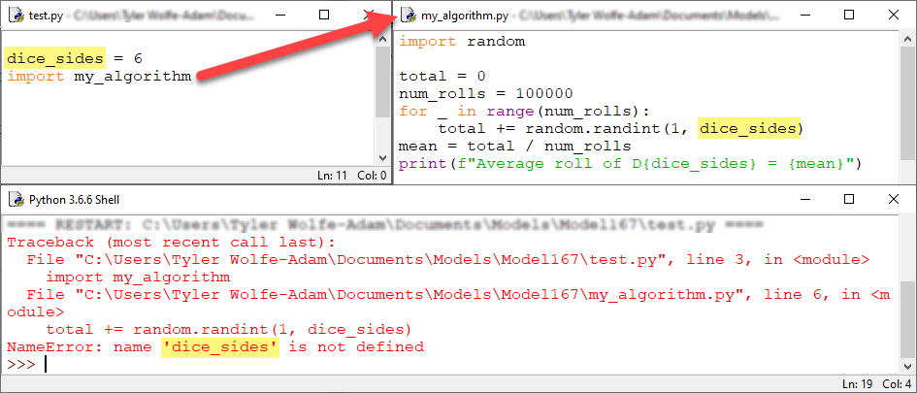Click the test.py 'Ln: 11' status entry
The width and height of the screenshot is (917, 393).
pos(332,175)
